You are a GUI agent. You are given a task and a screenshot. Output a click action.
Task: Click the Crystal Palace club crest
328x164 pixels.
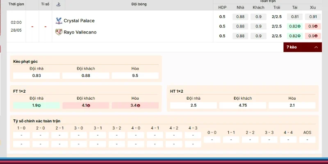59,21
